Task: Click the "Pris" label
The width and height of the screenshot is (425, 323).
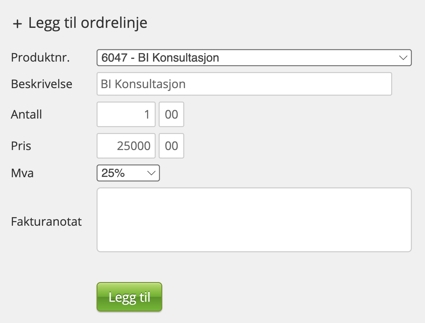Action: click(21, 146)
